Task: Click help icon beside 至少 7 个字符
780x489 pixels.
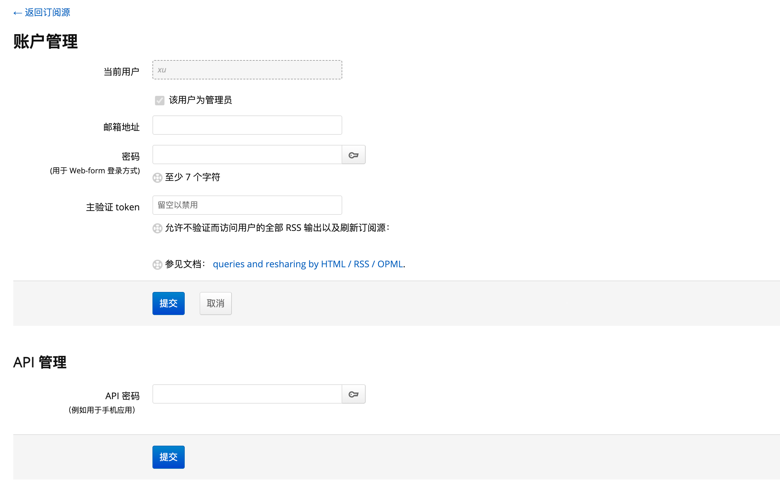Action: click(x=157, y=177)
